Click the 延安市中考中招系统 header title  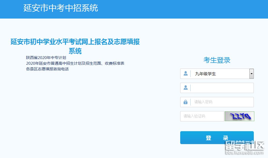[x=61, y=8]
